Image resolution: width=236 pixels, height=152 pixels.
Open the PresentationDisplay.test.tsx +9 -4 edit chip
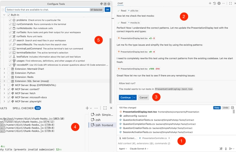tap(136, 52)
